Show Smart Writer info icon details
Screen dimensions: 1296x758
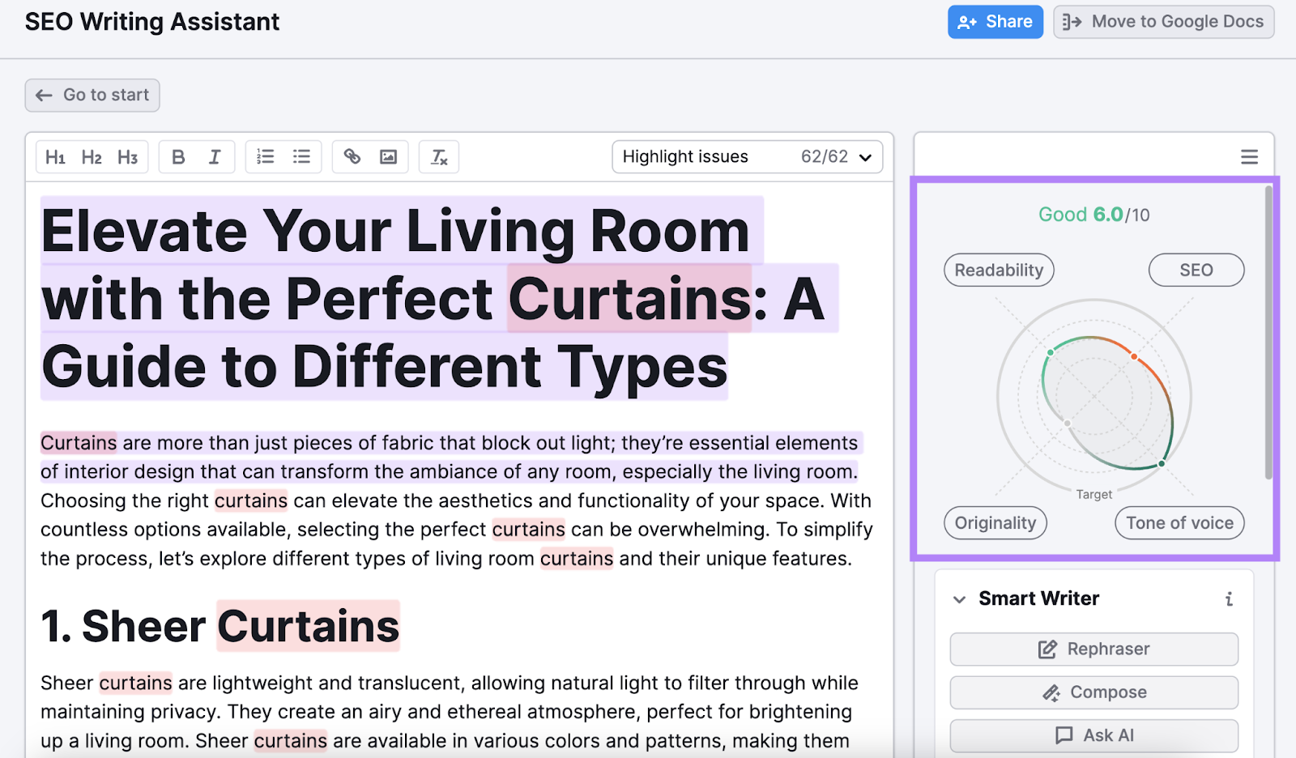[x=1229, y=599]
